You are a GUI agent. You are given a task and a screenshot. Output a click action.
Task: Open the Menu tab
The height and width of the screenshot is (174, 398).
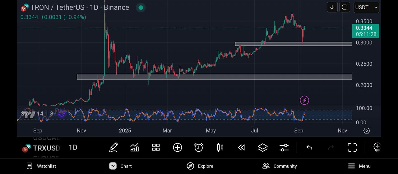359,166
